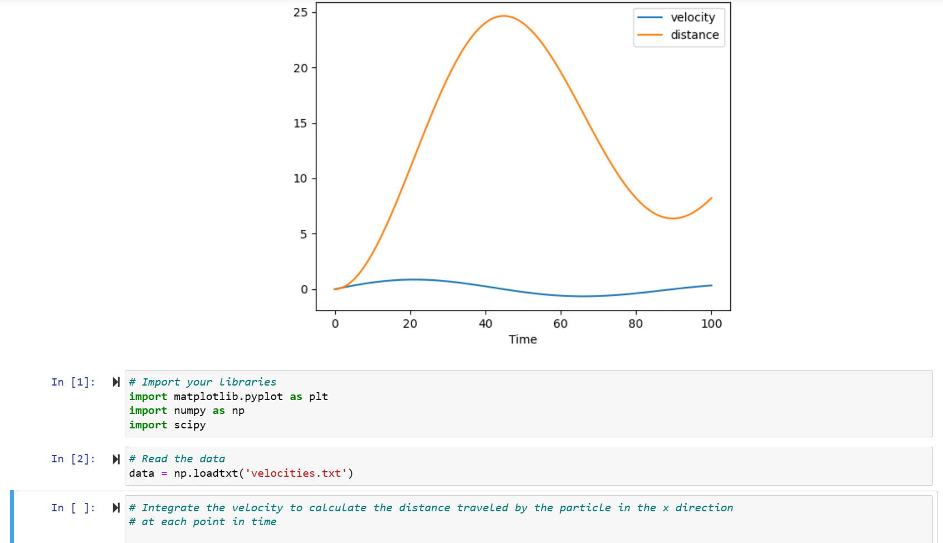Viewport: 943px width, 543px height.
Task: Click the Time axis label on the chart
Action: (522, 339)
